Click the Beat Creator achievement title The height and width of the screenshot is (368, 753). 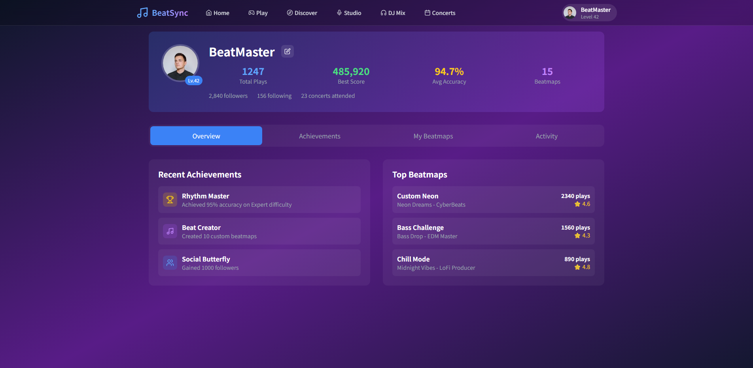tap(201, 228)
